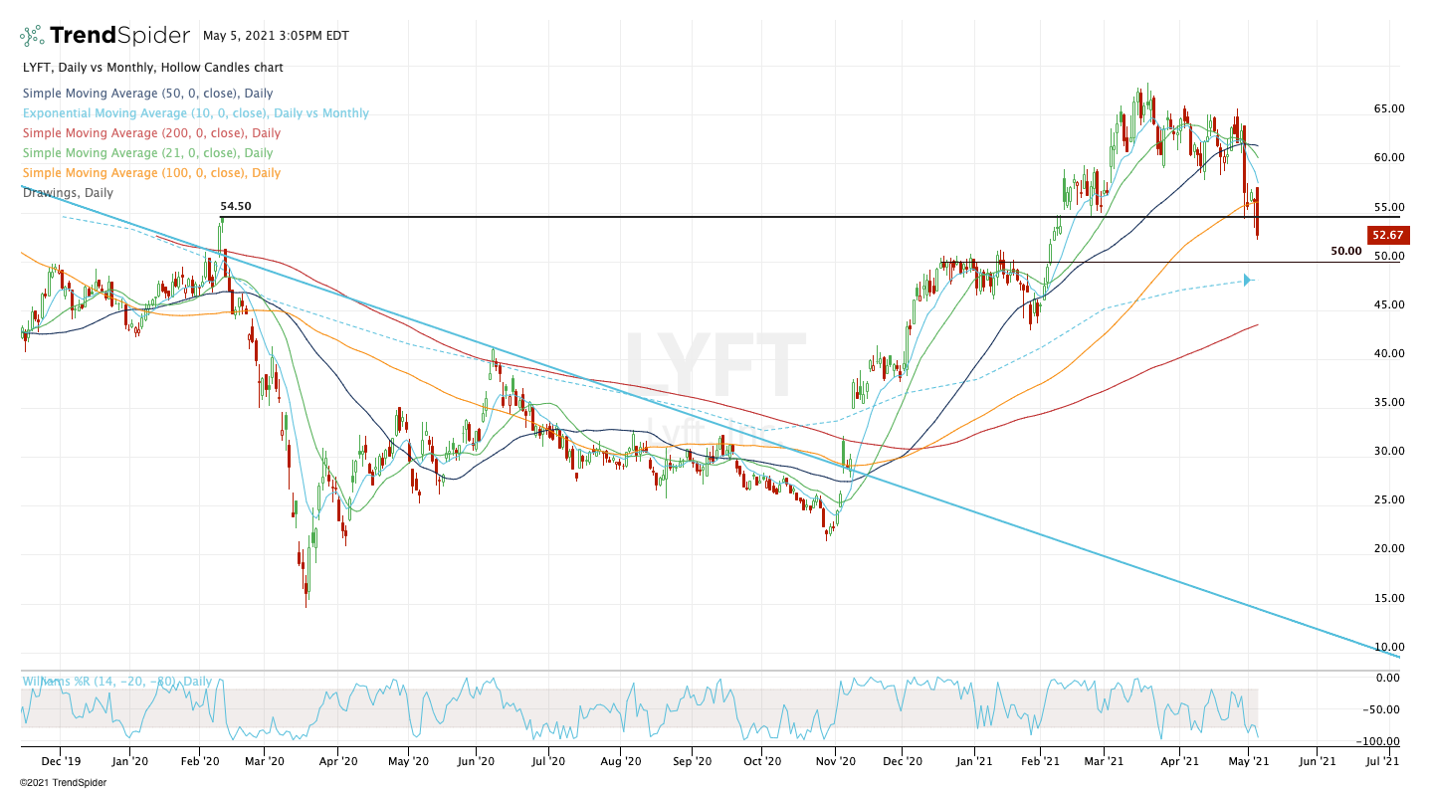
Task: Click the TrendSpider brand name text
Action: click(x=119, y=36)
